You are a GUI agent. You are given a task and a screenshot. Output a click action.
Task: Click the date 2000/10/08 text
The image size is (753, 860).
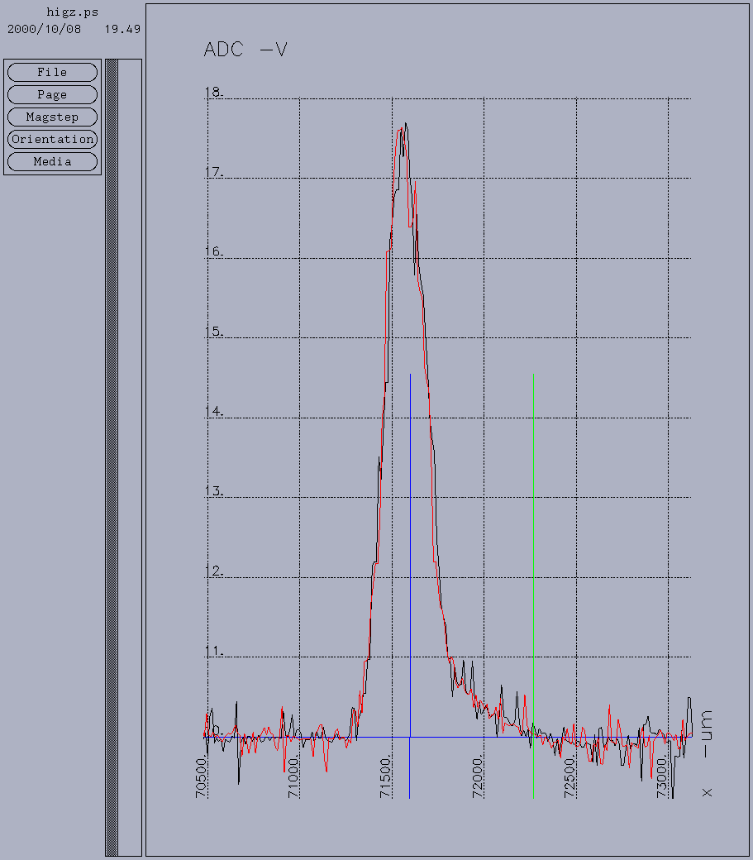pyautogui.click(x=44, y=29)
